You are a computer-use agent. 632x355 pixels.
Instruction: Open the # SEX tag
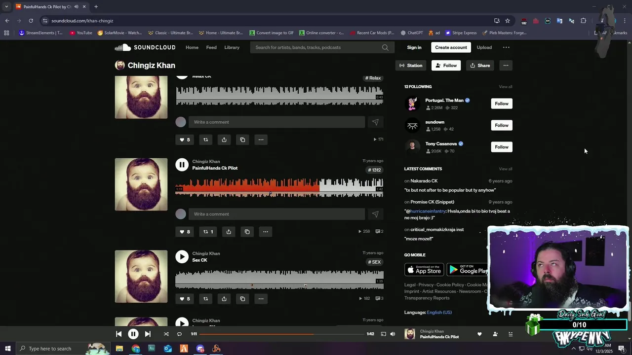(374, 262)
